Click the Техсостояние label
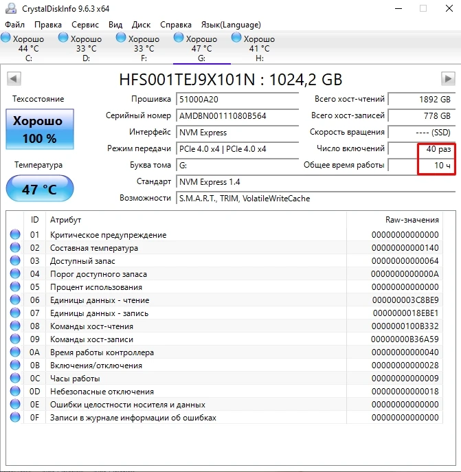The height and width of the screenshot is (472, 461). [38, 99]
